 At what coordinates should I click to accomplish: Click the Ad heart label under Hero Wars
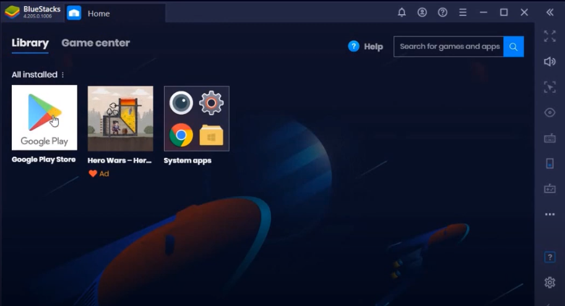tap(99, 174)
